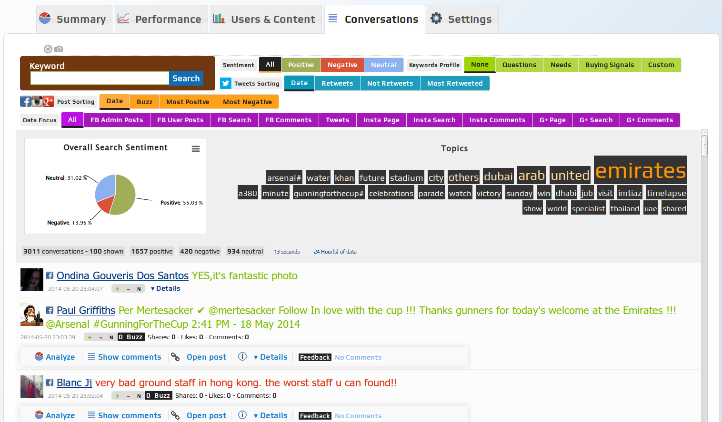Click inside the Keyword input field

100,78
